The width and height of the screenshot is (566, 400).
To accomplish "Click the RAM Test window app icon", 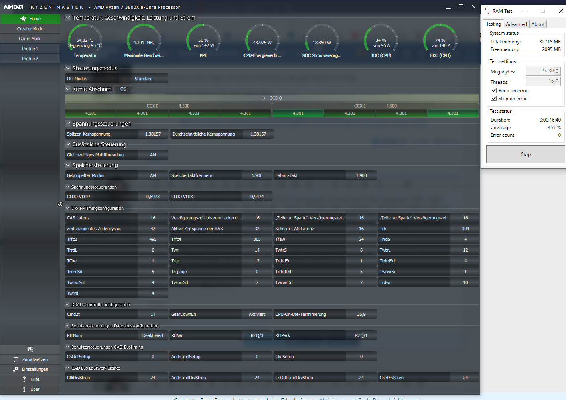I will coord(487,11).
